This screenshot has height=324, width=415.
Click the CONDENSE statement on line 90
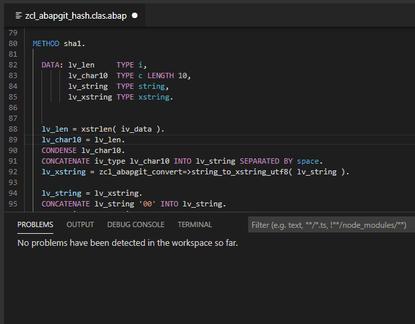[x=59, y=150]
